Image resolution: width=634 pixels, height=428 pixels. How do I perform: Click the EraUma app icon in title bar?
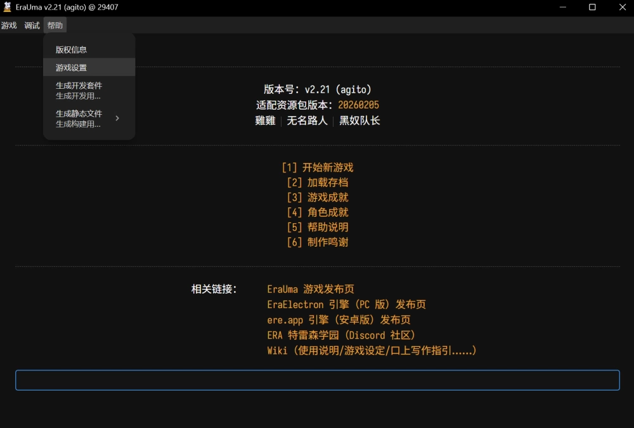click(7, 7)
